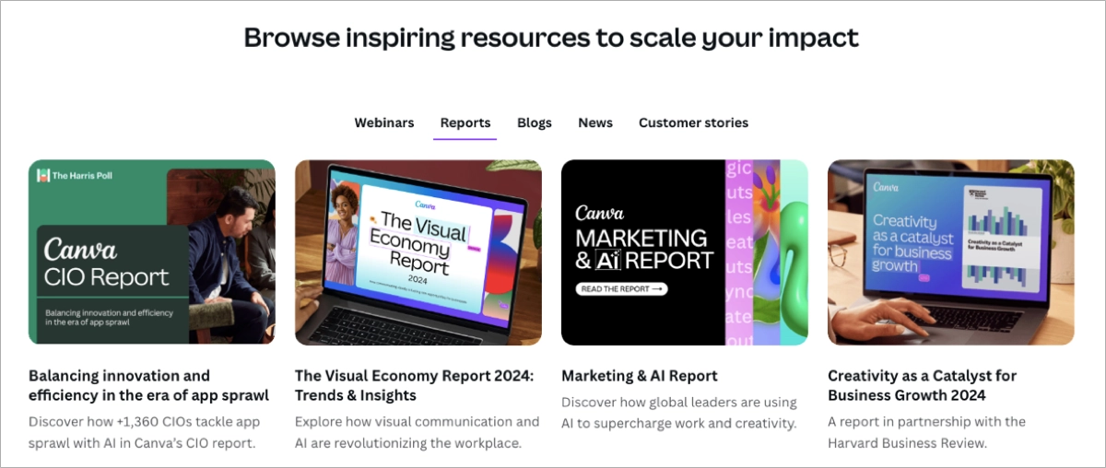Open the Canva CIO Report thumbnail
This screenshot has height=468, width=1106.
click(151, 252)
